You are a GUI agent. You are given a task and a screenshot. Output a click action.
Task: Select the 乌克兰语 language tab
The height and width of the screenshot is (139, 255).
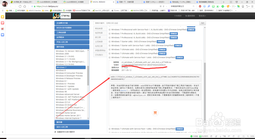pyautogui.click(x=100, y=46)
